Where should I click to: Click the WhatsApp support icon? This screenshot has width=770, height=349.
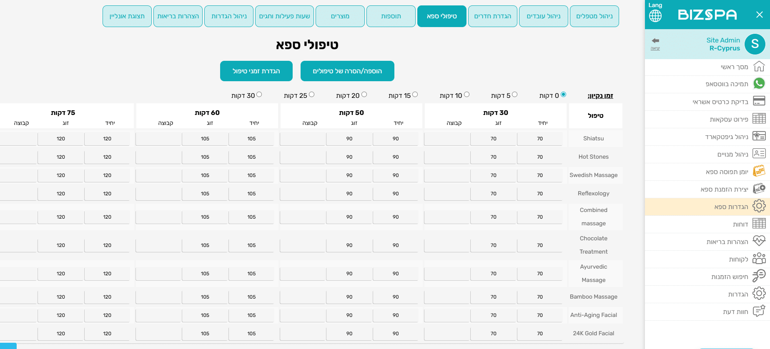click(x=759, y=84)
